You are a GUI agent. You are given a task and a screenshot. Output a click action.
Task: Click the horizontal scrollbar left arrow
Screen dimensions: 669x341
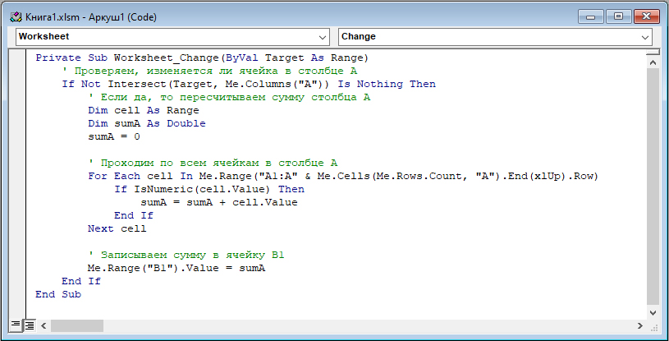click(44, 325)
